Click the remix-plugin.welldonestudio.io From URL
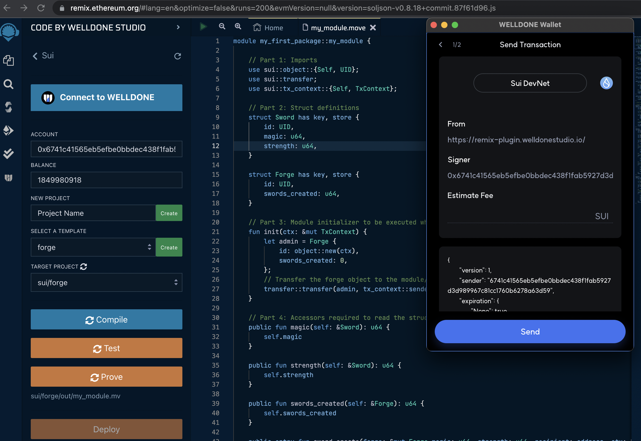Viewport: 641px width, 441px height. [516, 140]
